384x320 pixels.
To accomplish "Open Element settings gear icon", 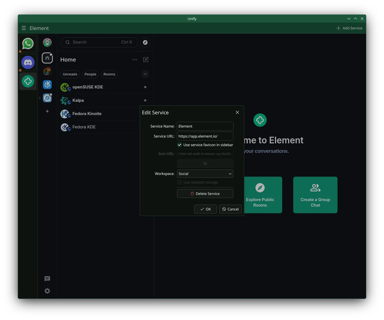I will tap(47, 291).
